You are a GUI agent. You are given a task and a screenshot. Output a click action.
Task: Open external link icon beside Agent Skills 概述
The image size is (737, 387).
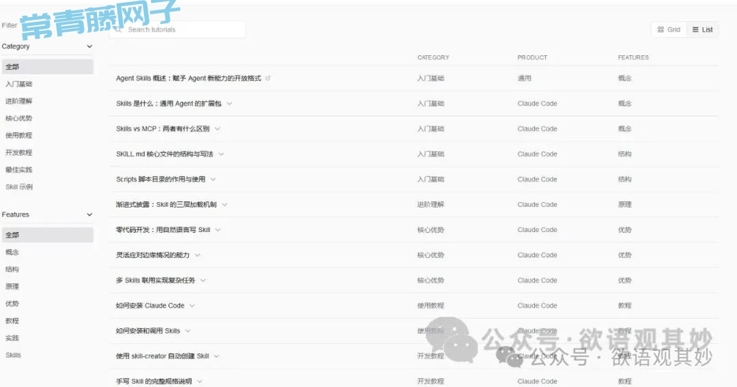tap(268, 78)
